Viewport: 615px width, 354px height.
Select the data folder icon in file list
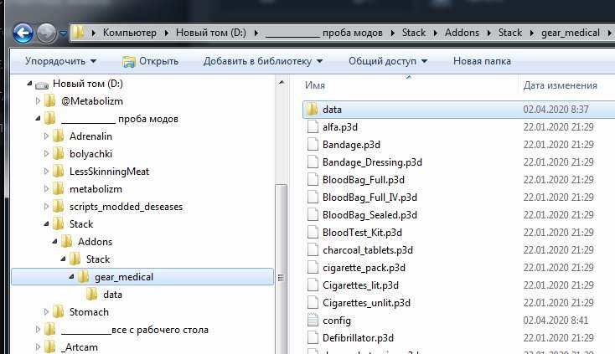[x=313, y=110]
